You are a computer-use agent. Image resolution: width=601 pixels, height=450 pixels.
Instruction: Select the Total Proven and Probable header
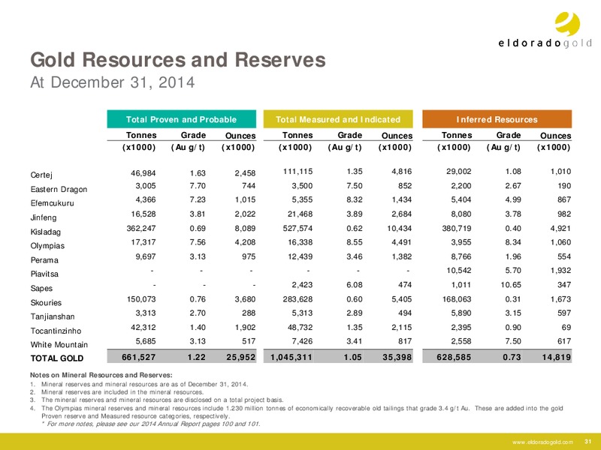tap(181, 119)
